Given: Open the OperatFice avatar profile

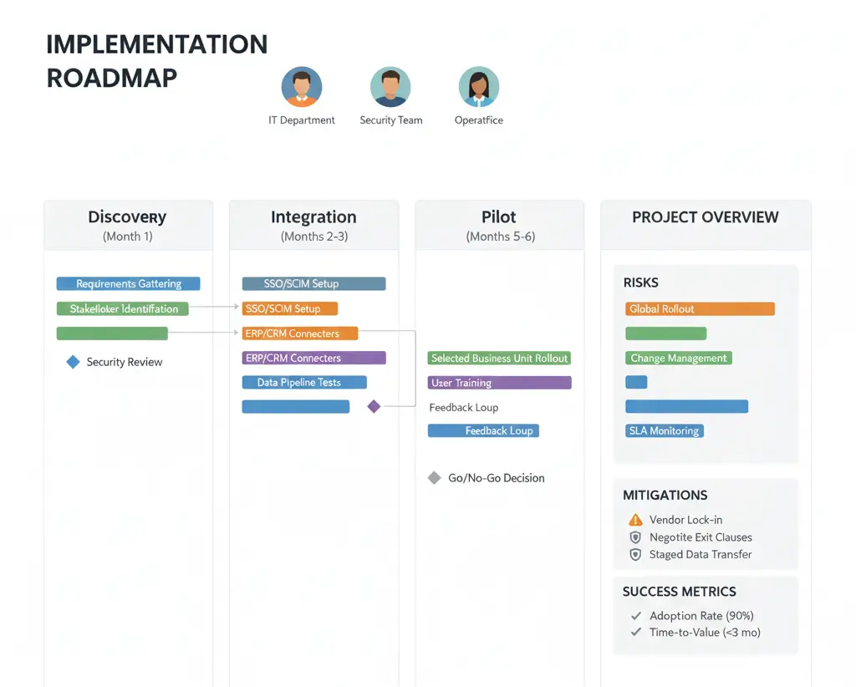Looking at the screenshot, I should (x=479, y=87).
